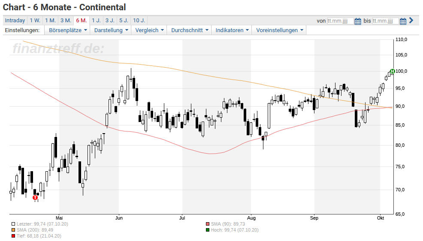This screenshot has width=423, height=241.
Task: Select the 1 M. timeframe tab
Action: pos(50,21)
